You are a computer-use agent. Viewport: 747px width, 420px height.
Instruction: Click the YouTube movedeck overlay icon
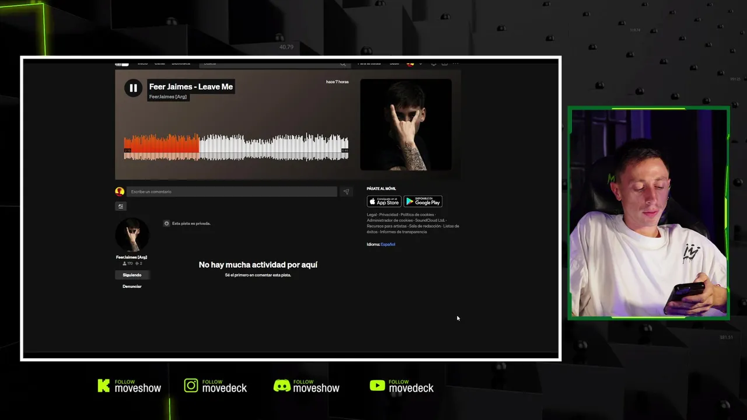tap(377, 386)
